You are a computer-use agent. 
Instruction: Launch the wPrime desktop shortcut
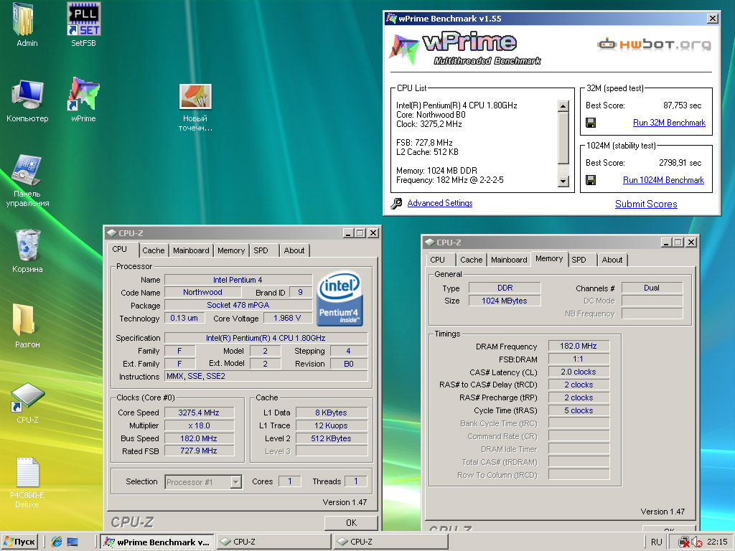pos(83,100)
